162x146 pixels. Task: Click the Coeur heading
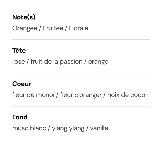[x=22, y=84]
